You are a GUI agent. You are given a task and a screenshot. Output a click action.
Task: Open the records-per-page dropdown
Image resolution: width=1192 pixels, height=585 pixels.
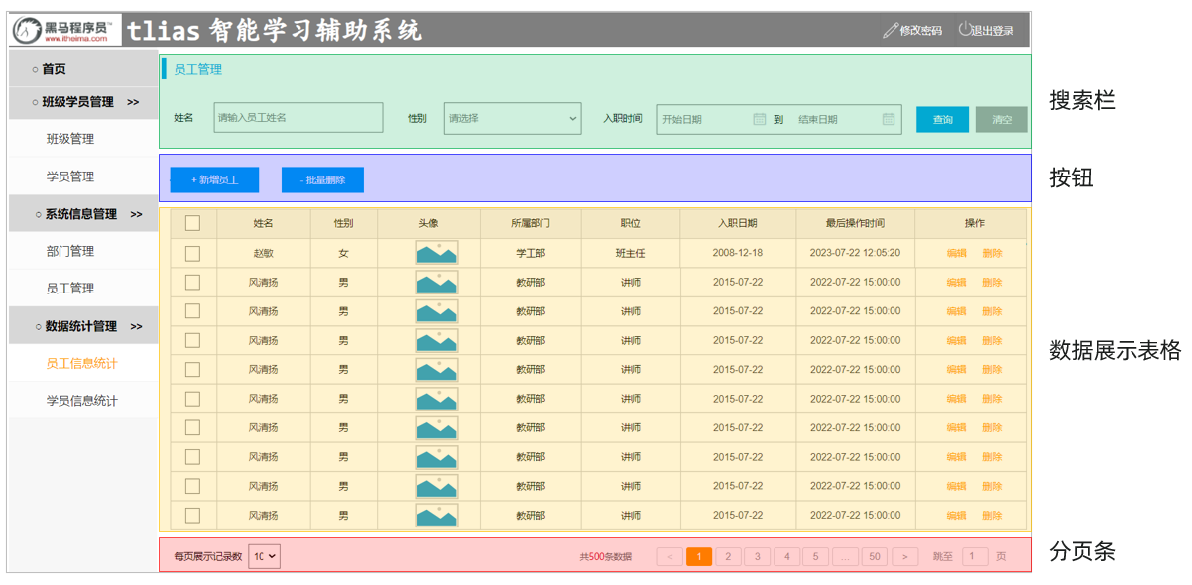264,557
